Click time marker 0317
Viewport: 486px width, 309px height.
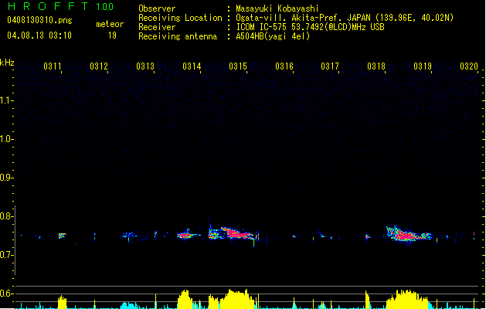[330, 66]
